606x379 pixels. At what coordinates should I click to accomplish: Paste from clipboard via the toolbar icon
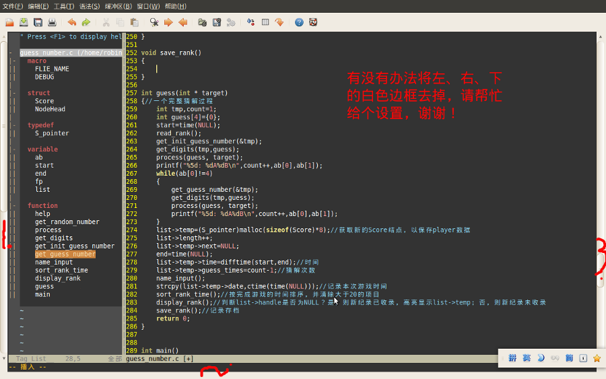pos(135,22)
